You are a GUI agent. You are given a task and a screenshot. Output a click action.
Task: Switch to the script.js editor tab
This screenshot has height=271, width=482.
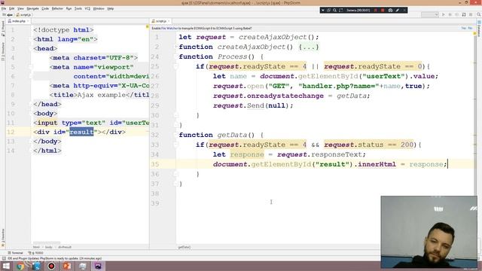[160, 21]
